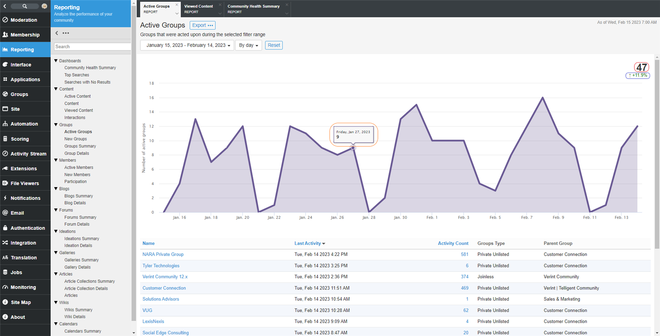Viewport: 660px width, 336px height.
Task: Open Groups admin section icon
Action: click(x=5, y=94)
